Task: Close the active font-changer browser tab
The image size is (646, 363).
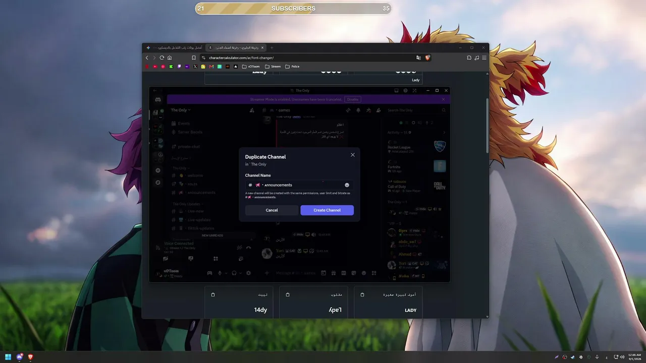Action: 262,48
